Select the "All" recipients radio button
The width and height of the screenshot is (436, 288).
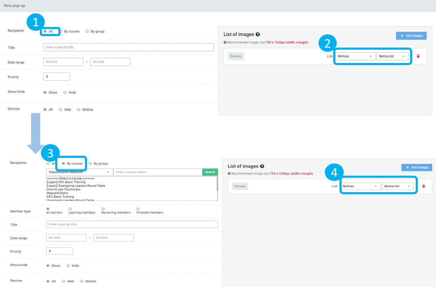click(x=46, y=31)
